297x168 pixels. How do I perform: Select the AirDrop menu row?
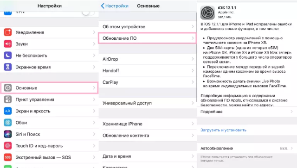(148, 59)
